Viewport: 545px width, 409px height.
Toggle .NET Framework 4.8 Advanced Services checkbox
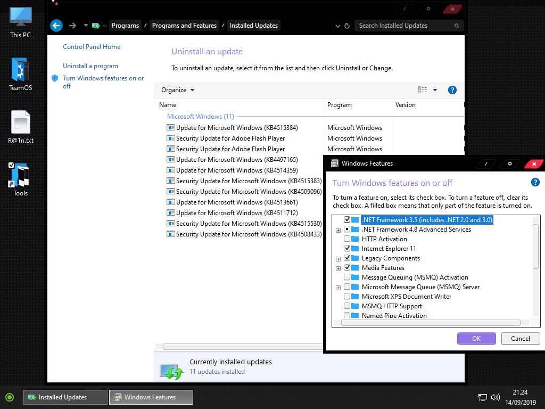coord(347,229)
